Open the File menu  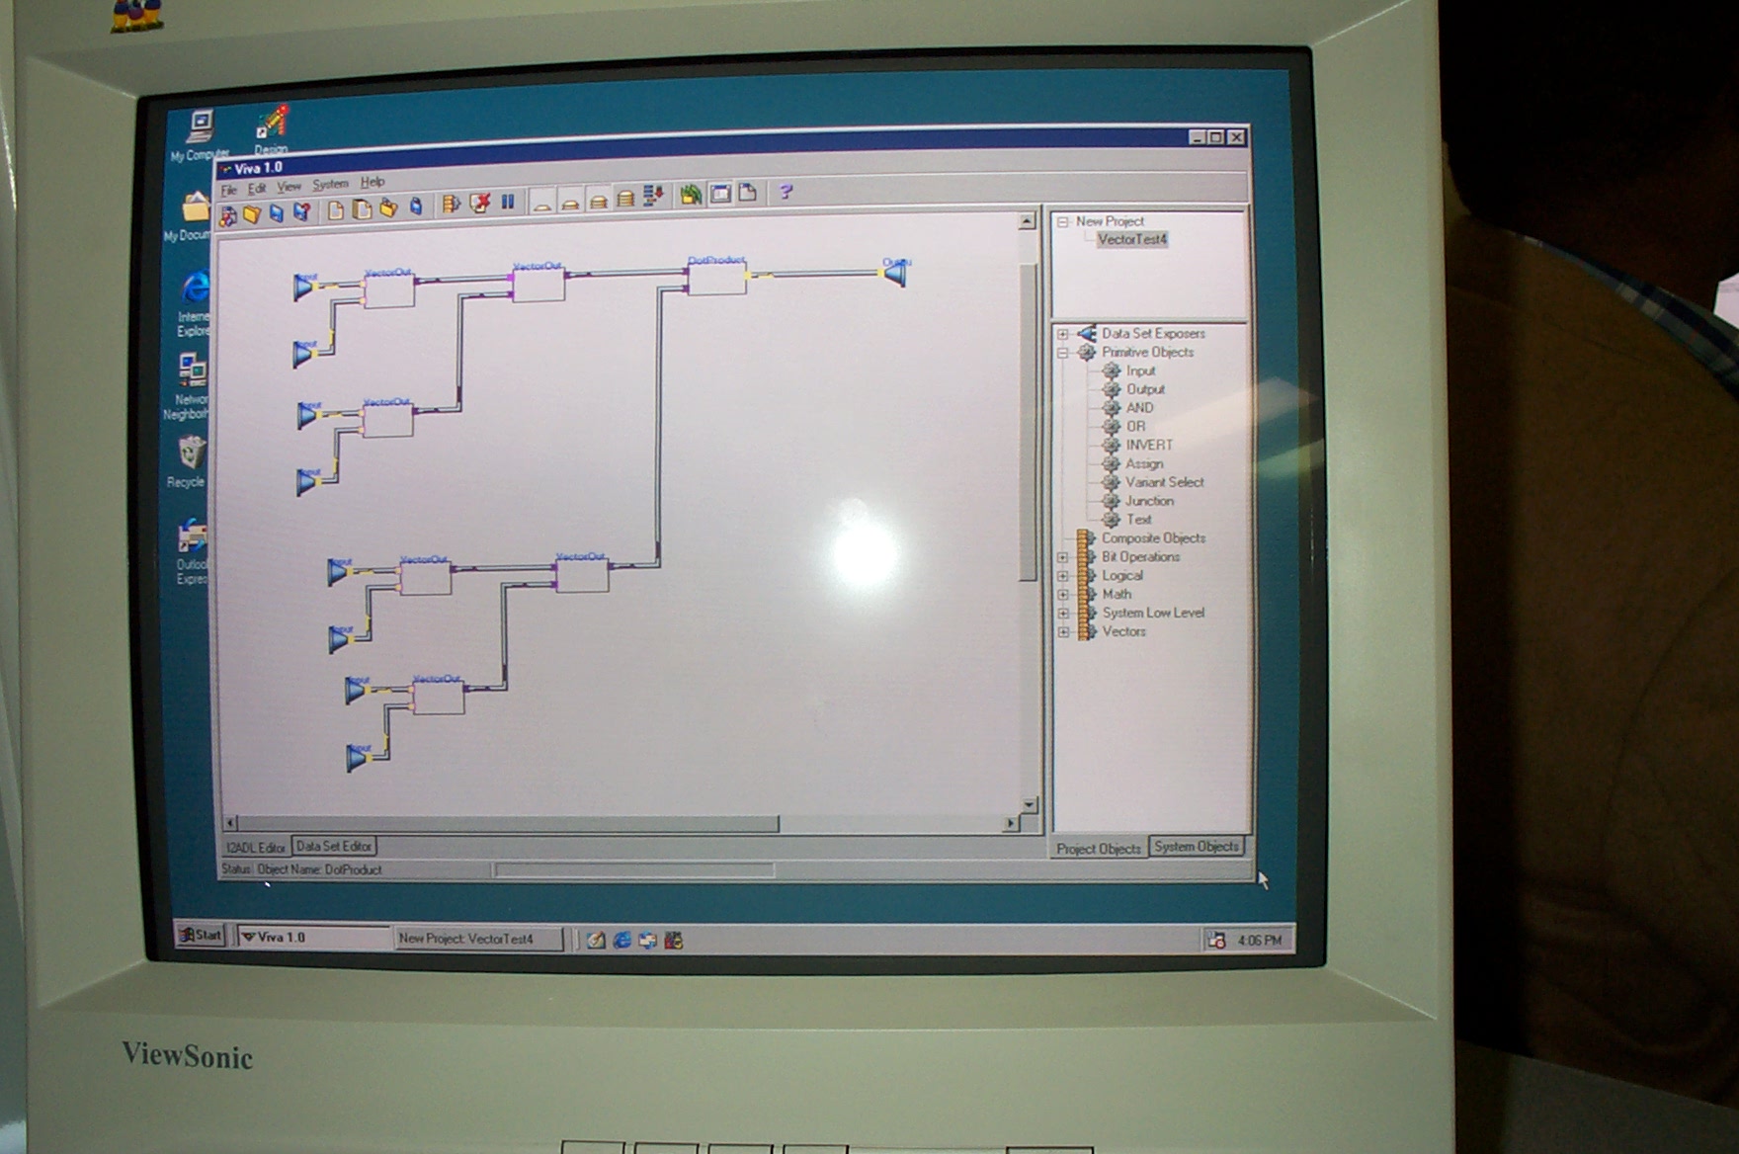click(x=229, y=190)
